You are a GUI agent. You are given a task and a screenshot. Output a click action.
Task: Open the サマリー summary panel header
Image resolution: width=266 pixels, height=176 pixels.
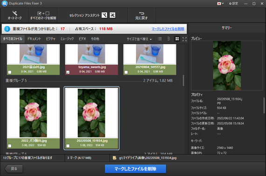pos(227,28)
